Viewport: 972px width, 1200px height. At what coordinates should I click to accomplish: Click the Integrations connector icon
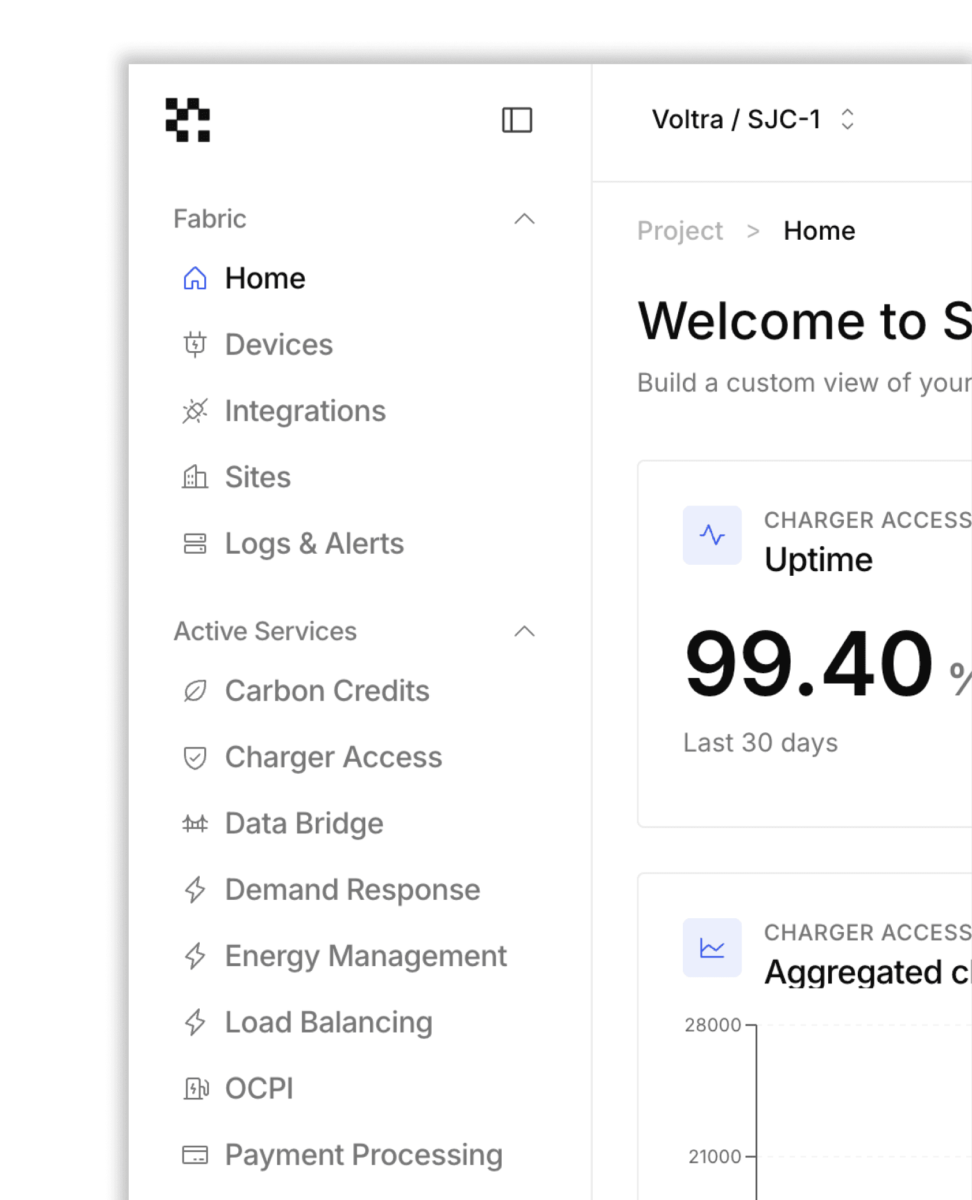click(x=195, y=411)
